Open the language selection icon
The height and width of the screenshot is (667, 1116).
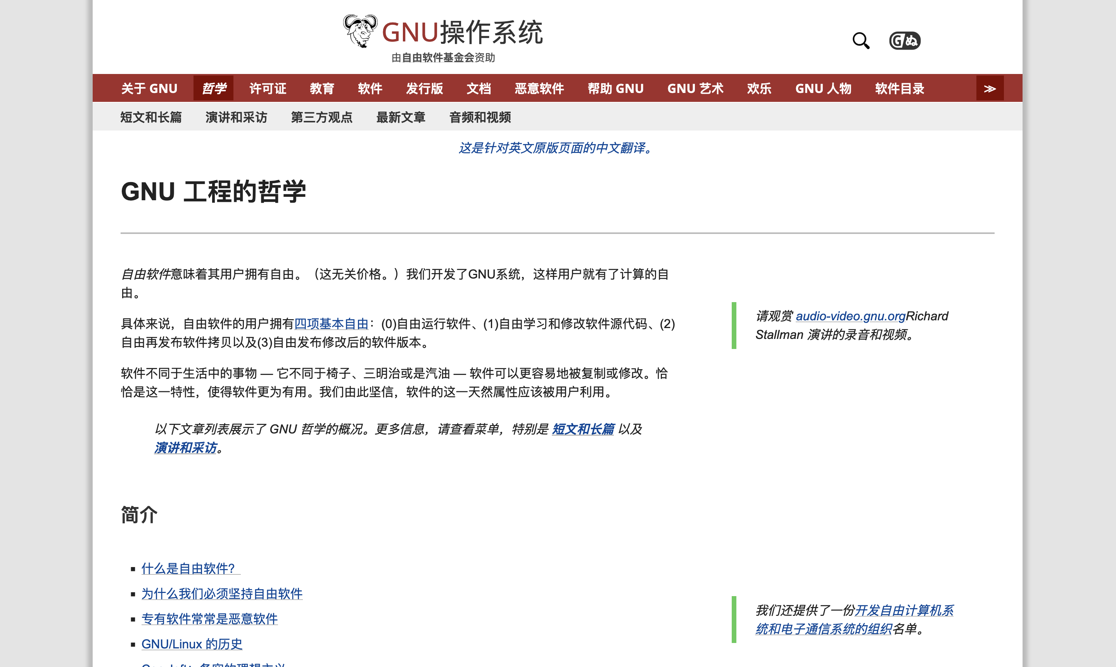905,40
